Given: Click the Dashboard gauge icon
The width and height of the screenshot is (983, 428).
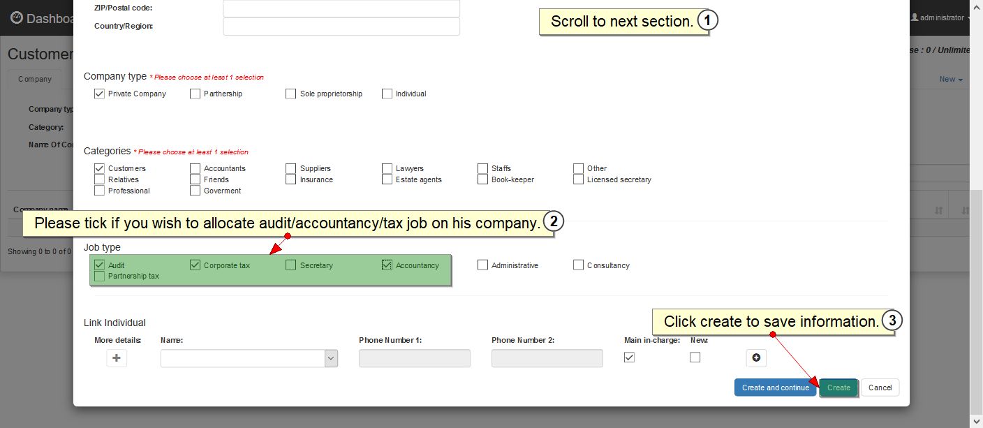Looking at the screenshot, I should point(17,18).
